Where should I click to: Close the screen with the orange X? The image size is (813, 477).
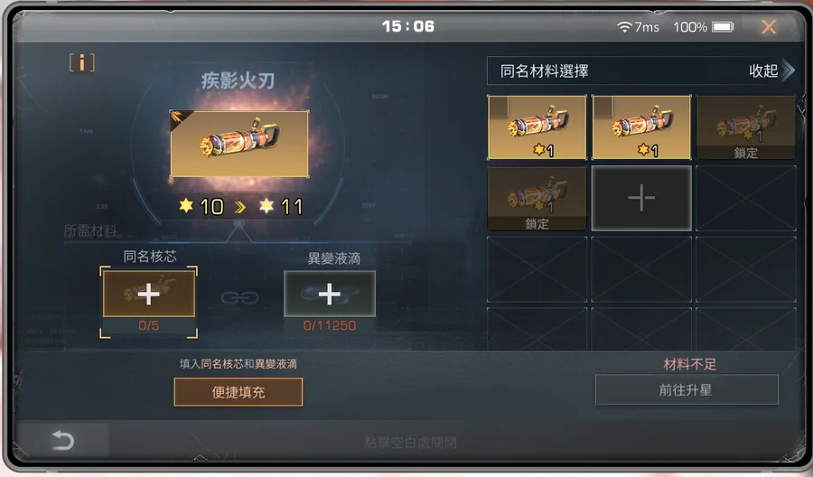769,27
